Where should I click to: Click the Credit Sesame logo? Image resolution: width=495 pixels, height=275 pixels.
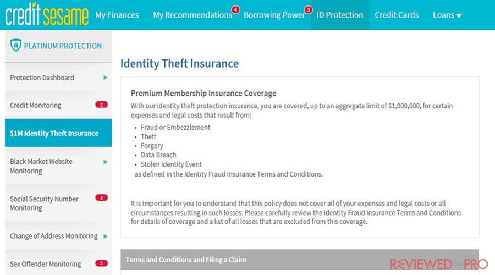(x=47, y=15)
